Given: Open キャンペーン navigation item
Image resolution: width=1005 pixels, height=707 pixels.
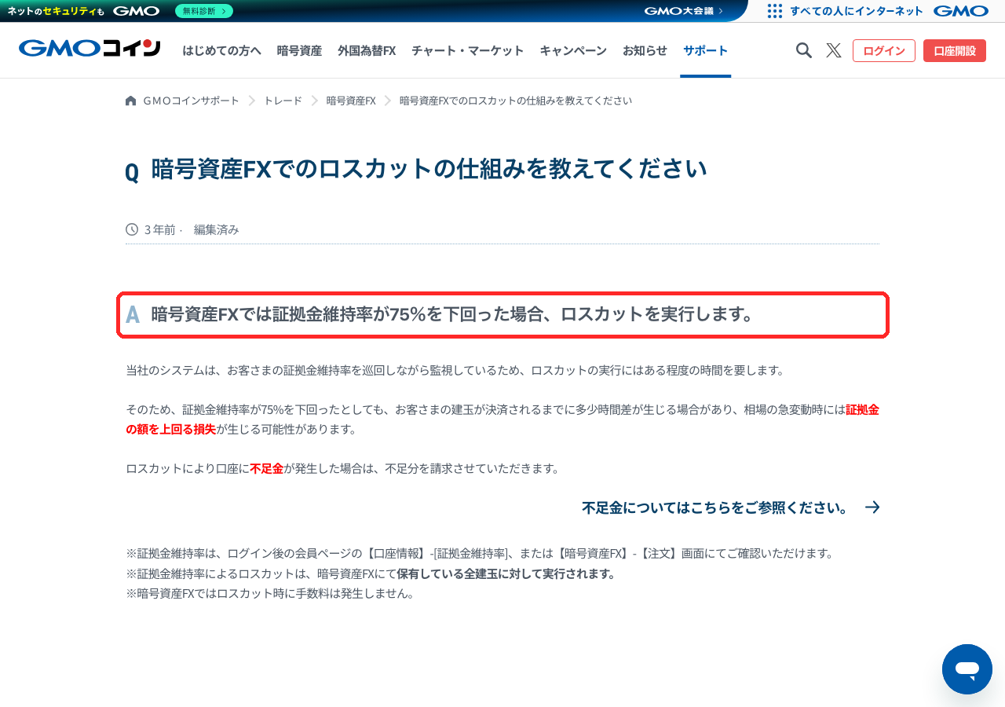Looking at the screenshot, I should click(x=573, y=50).
